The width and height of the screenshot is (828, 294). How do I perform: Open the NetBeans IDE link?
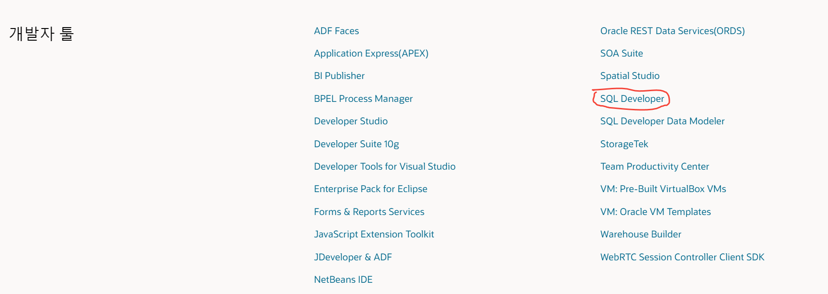[343, 280]
